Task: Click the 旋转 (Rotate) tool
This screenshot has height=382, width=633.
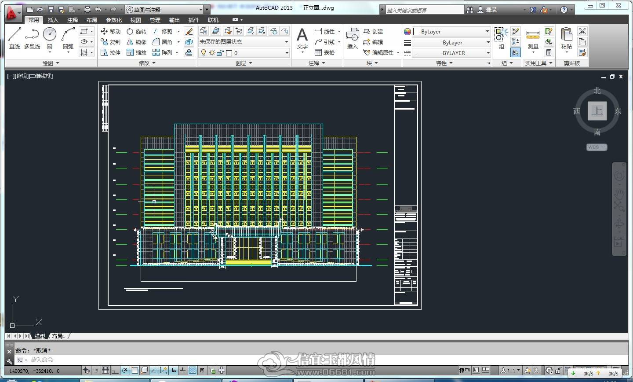Action: (136, 31)
